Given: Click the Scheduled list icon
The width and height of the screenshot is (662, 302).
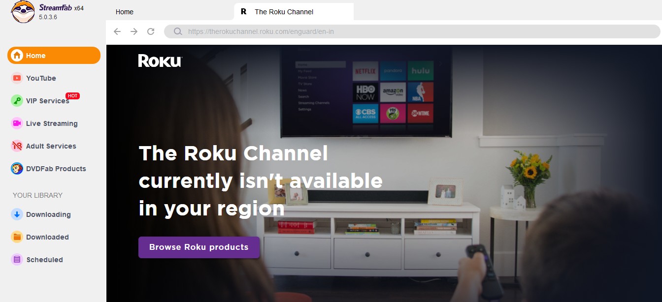Looking at the screenshot, I should click(17, 260).
